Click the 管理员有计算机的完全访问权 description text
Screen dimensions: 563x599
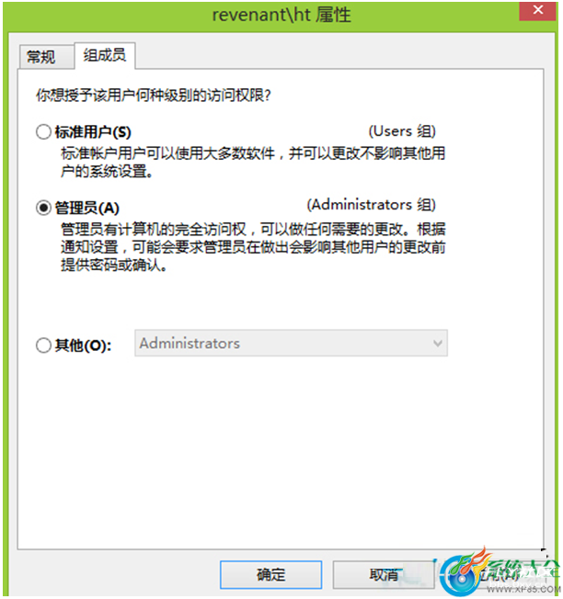(253, 247)
